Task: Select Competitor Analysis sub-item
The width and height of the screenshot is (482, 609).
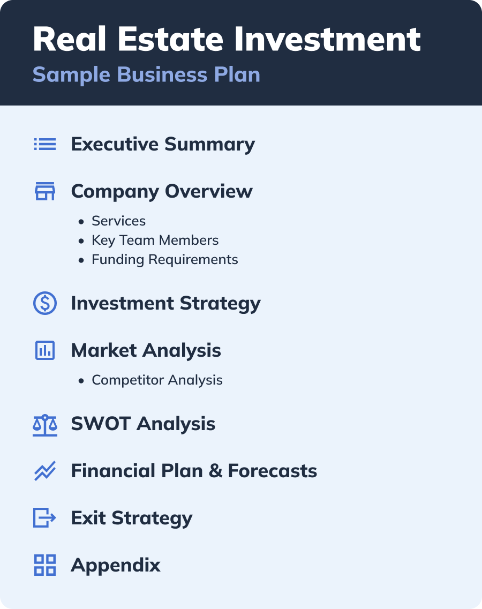Action: coord(157,380)
